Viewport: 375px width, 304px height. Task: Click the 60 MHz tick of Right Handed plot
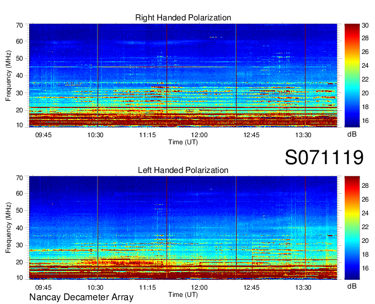click(19, 41)
